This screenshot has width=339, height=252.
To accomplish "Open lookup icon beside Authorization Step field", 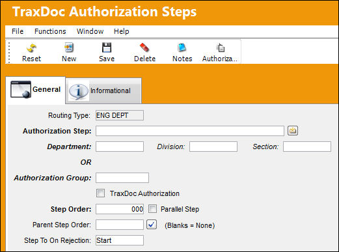I will click(293, 131).
